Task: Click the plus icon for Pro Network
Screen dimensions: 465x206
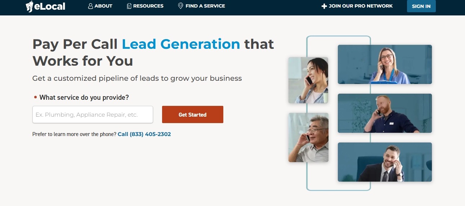Action: coord(324,6)
